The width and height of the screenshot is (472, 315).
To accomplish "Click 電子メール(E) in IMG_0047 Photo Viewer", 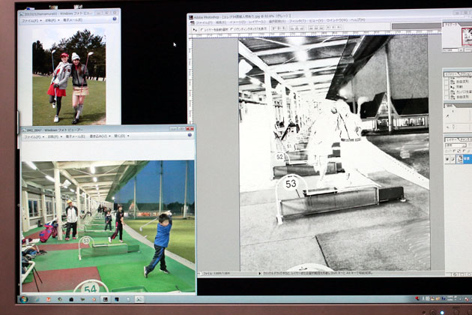I will coord(75,136).
